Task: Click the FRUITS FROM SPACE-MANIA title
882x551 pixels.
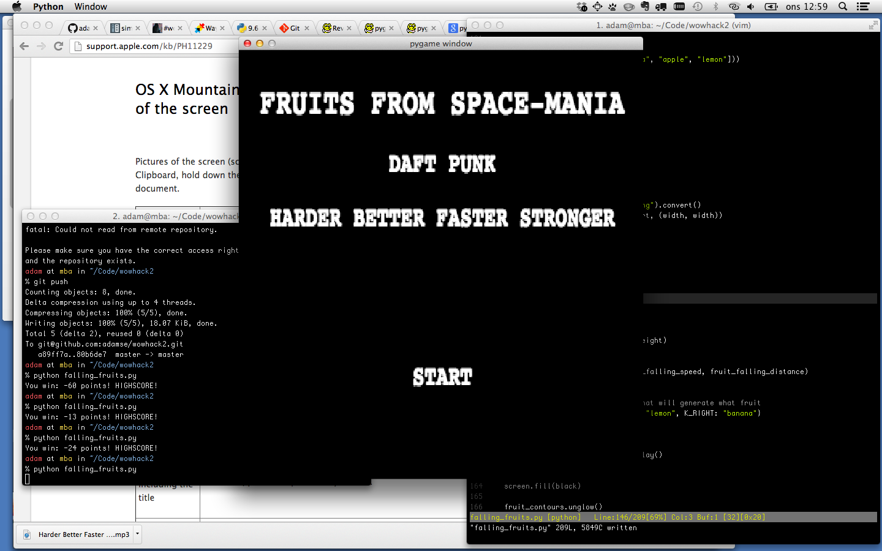Action: (x=442, y=103)
